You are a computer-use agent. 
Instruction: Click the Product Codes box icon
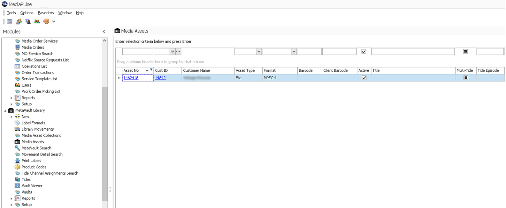click(18, 167)
